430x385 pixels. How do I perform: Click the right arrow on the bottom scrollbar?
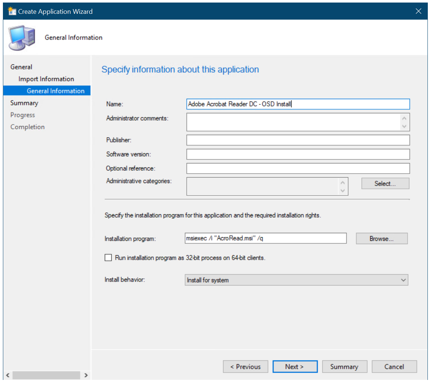[x=86, y=375]
